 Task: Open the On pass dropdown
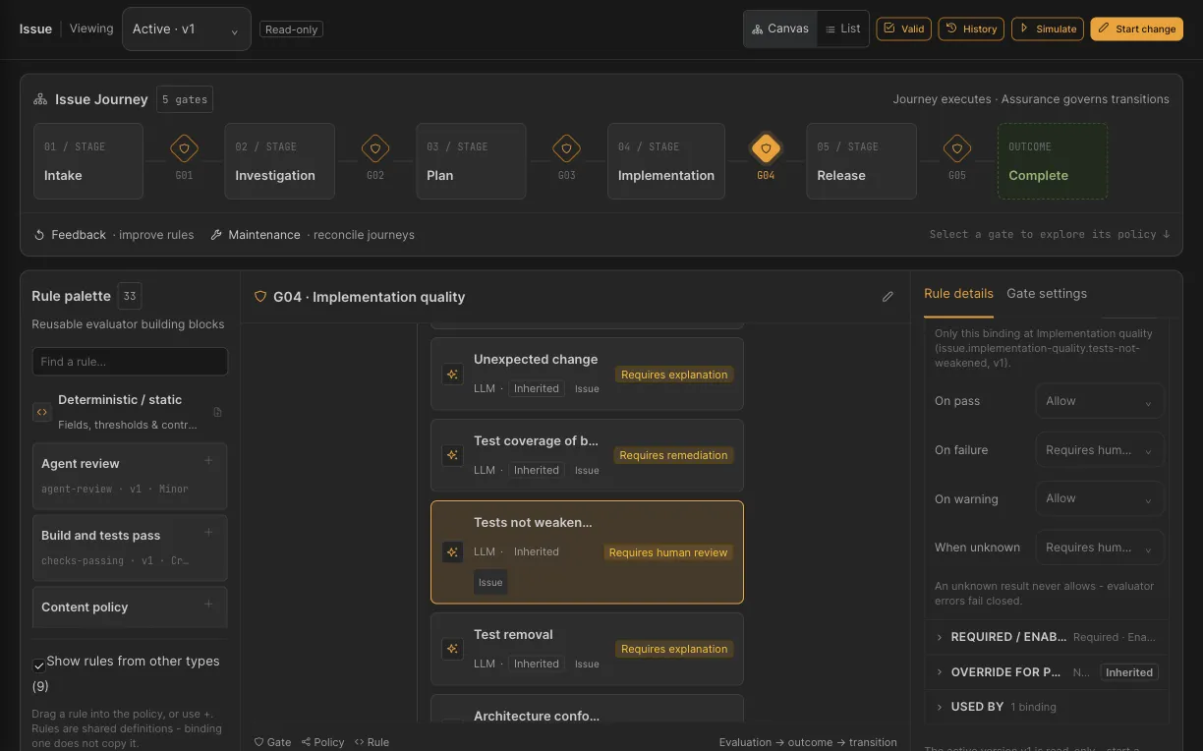(1100, 401)
